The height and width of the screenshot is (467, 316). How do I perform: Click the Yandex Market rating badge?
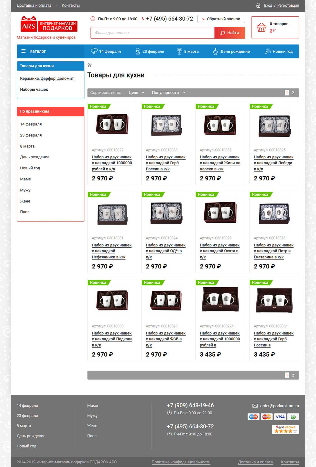pos(285,429)
